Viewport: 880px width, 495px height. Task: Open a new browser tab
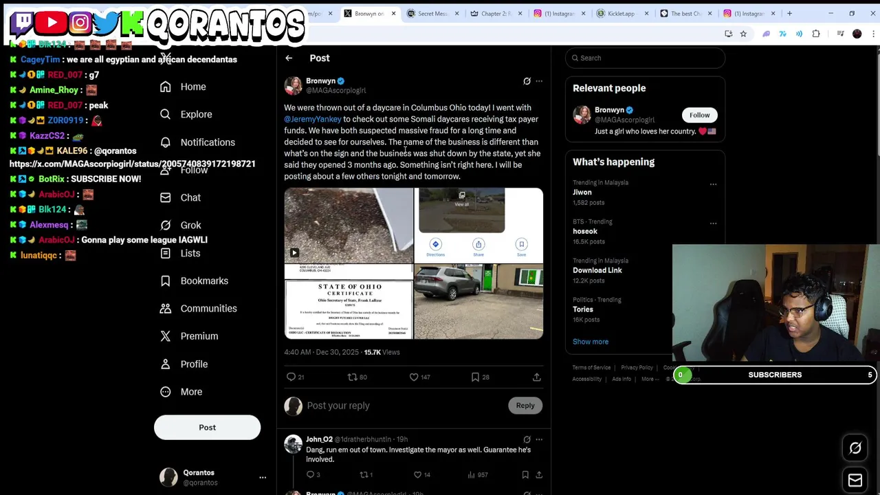(789, 13)
